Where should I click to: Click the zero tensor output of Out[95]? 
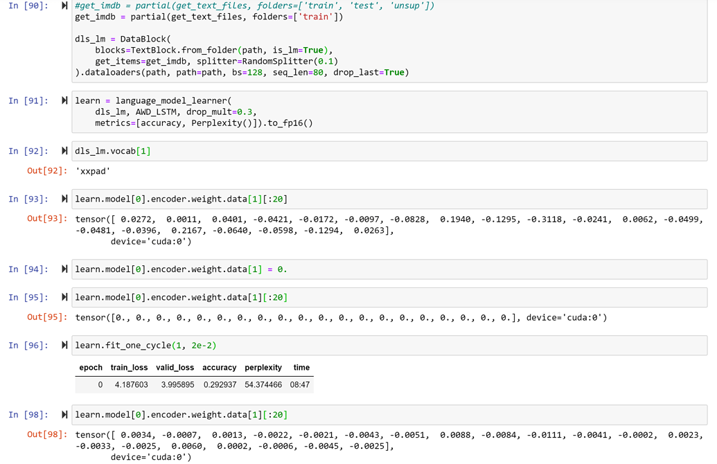pyautogui.click(x=277, y=318)
